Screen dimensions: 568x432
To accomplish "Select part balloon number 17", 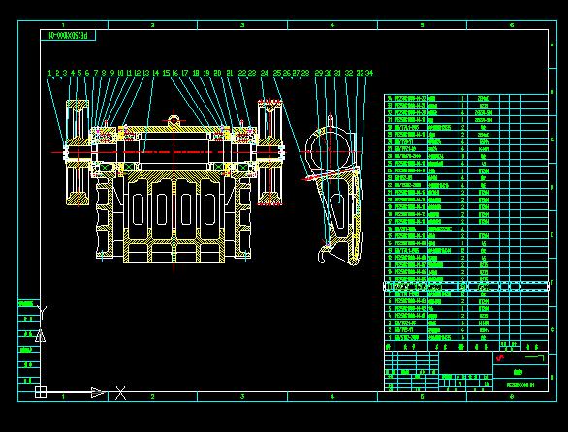I will click(185, 73).
